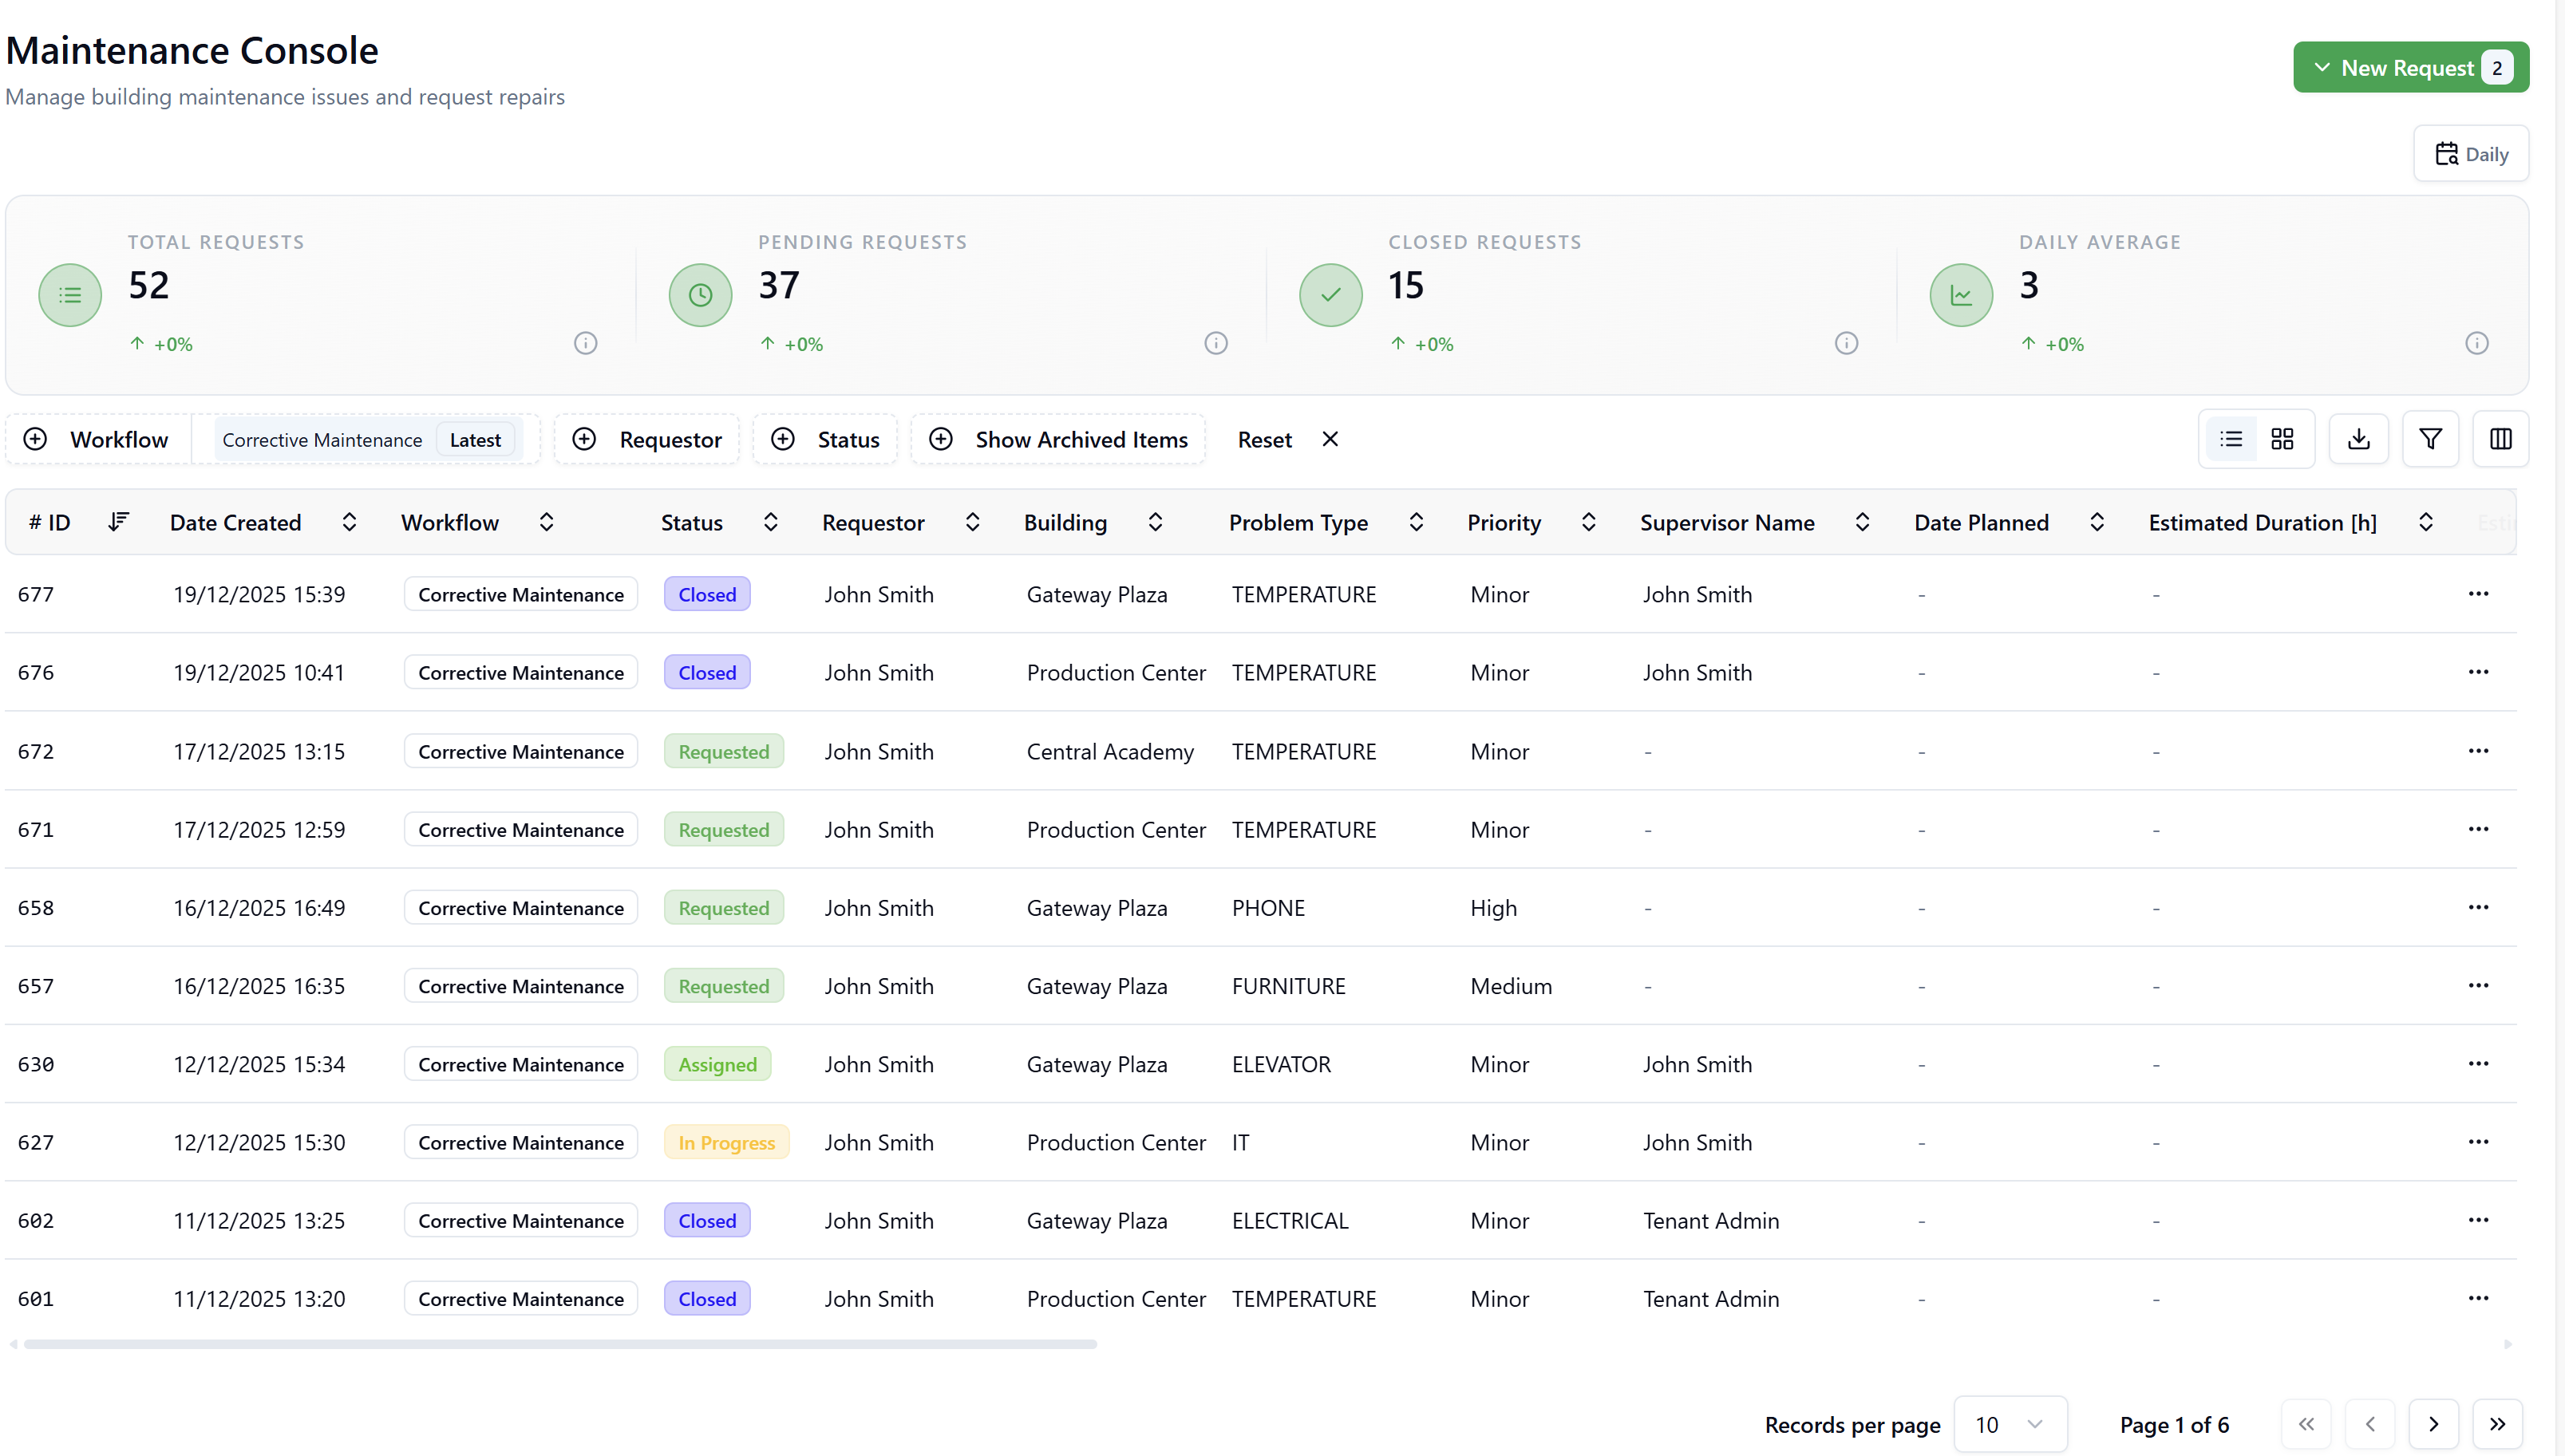Show info for Closed Requests card
This screenshot has width=2565, height=1456.
(x=1846, y=343)
